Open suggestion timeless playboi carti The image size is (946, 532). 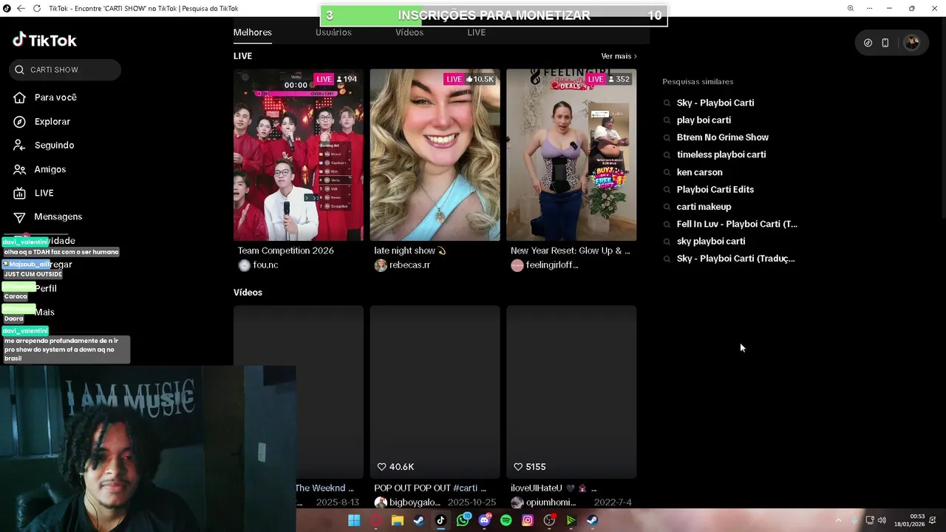(721, 154)
